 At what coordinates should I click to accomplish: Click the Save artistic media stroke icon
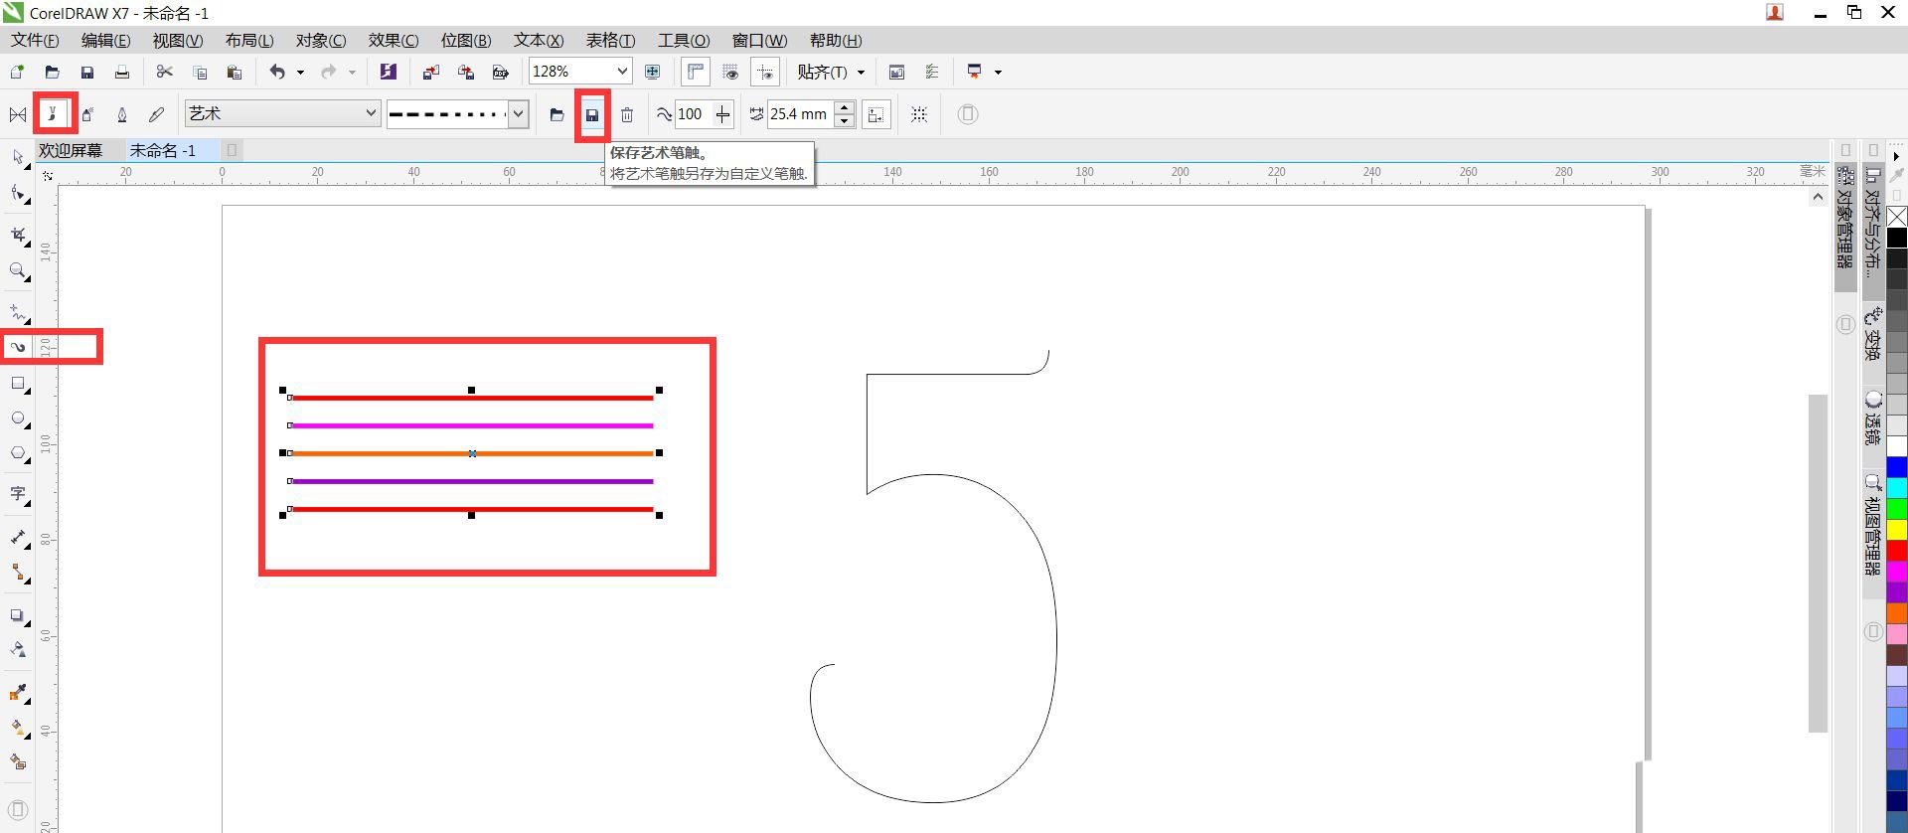[x=592, y=115]
